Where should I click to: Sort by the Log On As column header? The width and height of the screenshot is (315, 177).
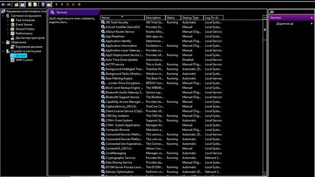[213, 18]
